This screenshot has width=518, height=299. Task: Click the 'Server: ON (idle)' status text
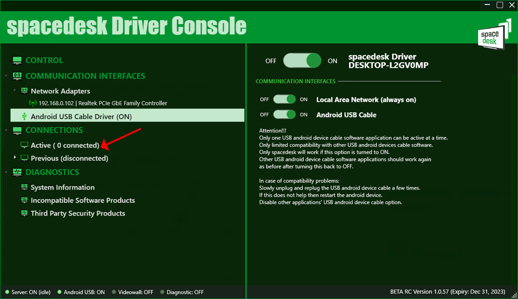pyautogui.click(x=31, y=292)
